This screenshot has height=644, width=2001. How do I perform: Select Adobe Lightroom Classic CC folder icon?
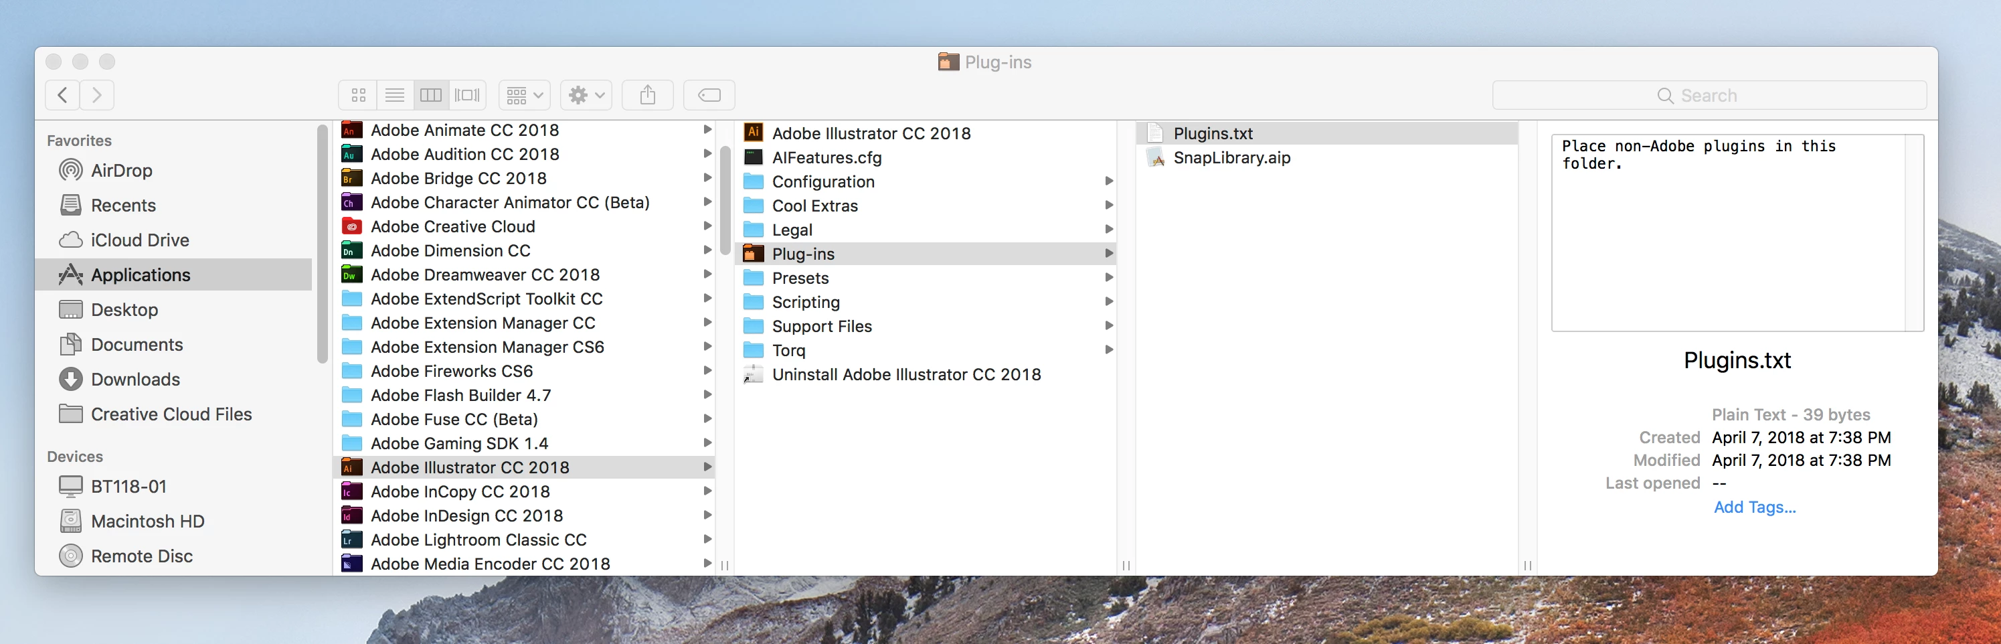pyautogui.click(x=352, y=540)
